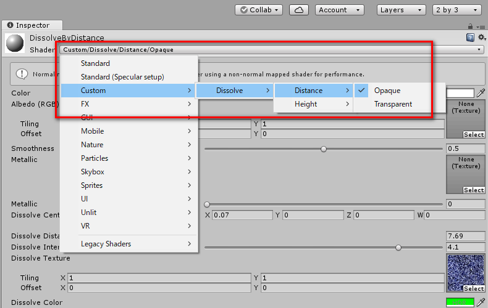
Task: Adjust the Dissolve Interval slider handle
Action: pos(398,248)
